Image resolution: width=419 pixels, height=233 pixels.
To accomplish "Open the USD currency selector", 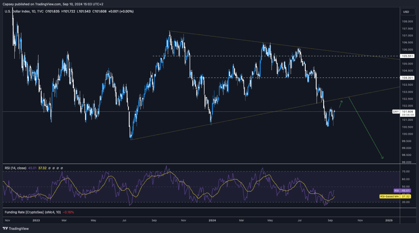I will click(406, 11).
